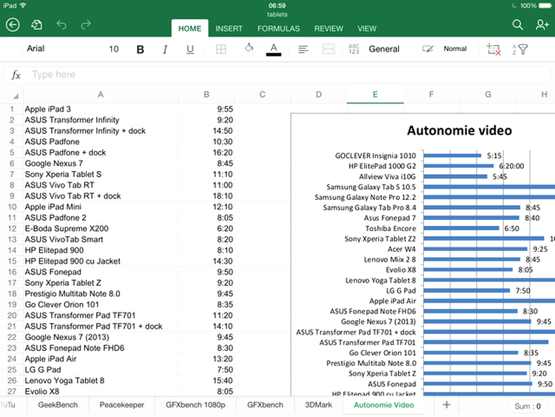Toggle italic formatting
Viewport: 555px width, 417px height.
pos(165,49)
